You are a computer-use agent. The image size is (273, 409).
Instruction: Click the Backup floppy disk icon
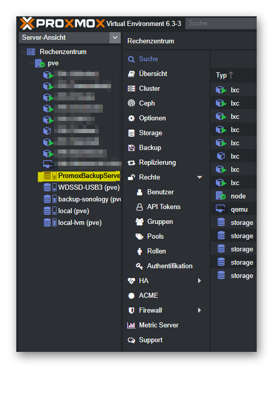point(131,148)
